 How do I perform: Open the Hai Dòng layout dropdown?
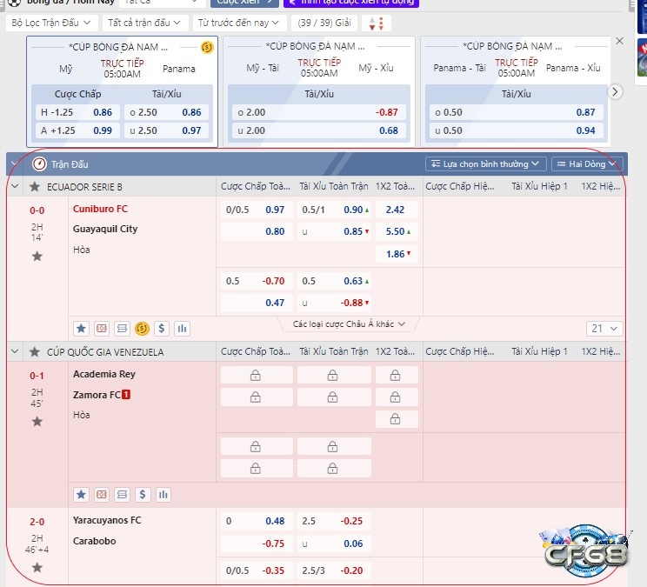point(585,164)
